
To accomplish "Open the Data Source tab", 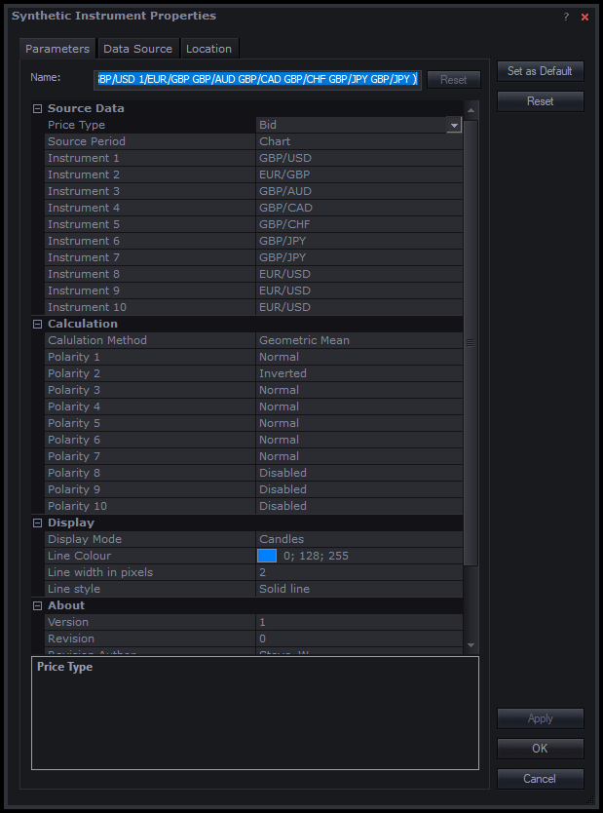I will pos(137,49).
